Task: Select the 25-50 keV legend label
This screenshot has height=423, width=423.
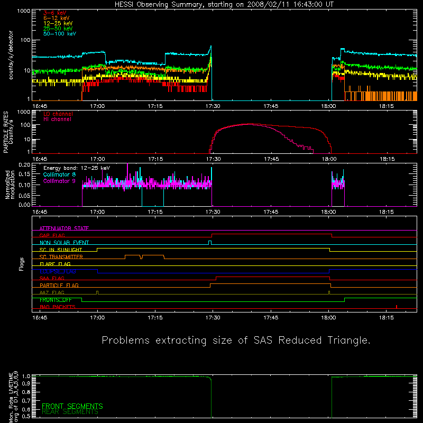Action: click(x=58, y=29)
